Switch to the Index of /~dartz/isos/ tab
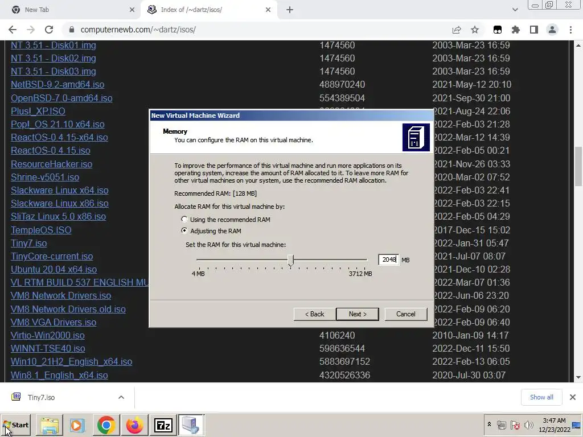The width and height of the screenshot is (583, 437). pos(209,10)
